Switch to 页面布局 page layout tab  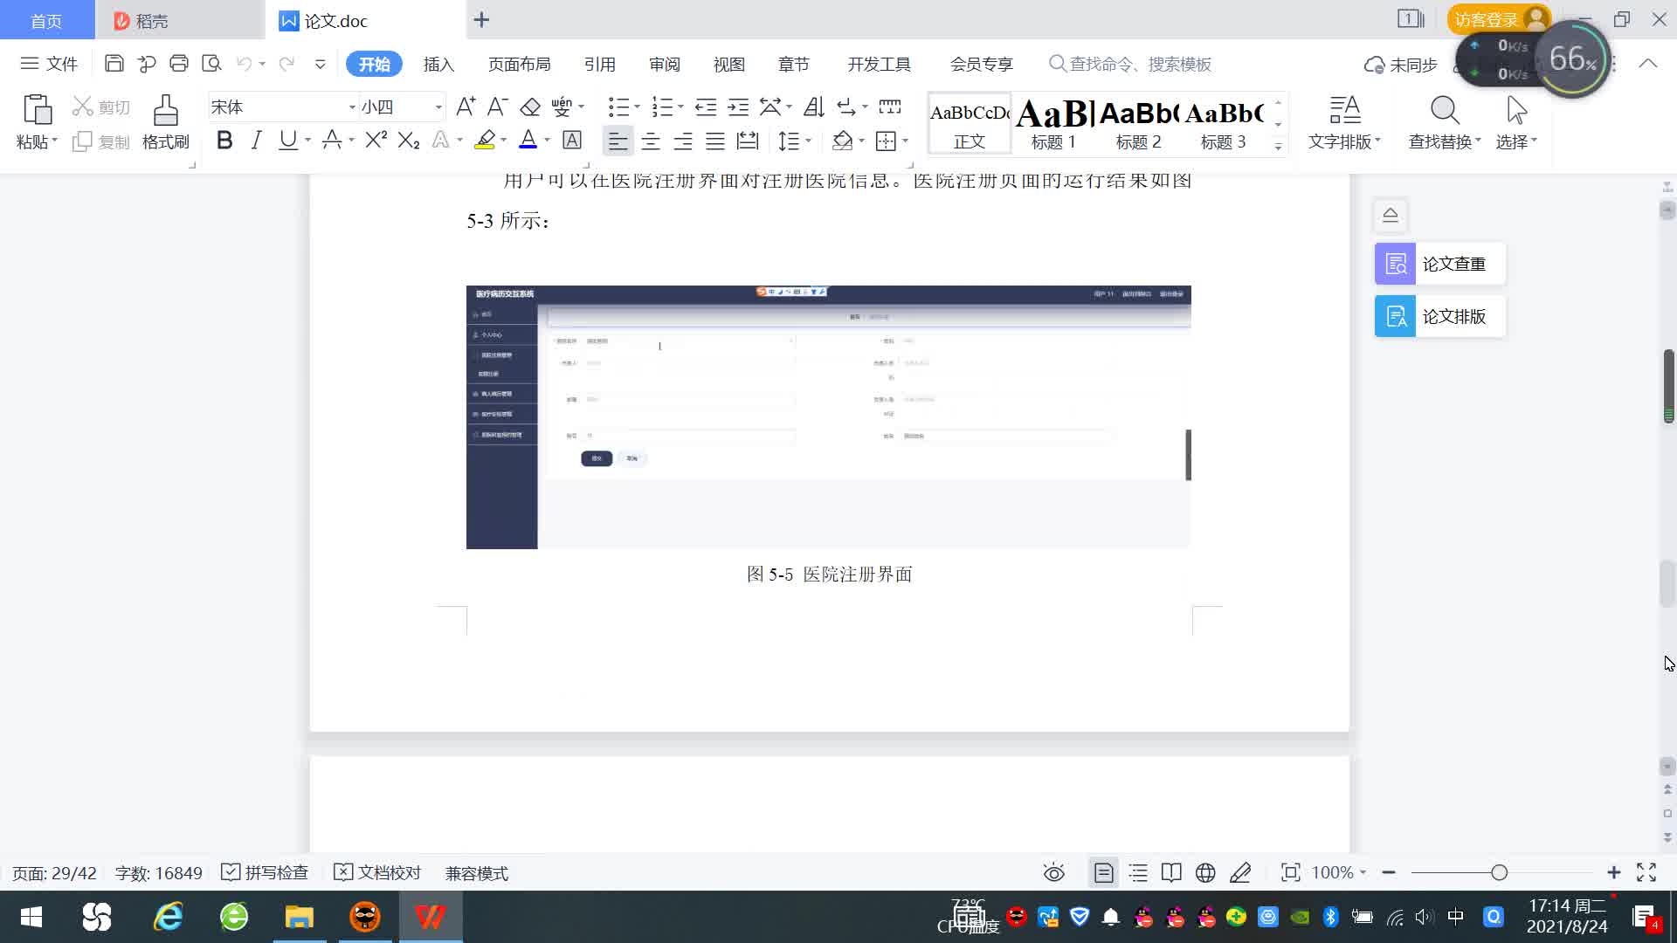tap(519, 65)
